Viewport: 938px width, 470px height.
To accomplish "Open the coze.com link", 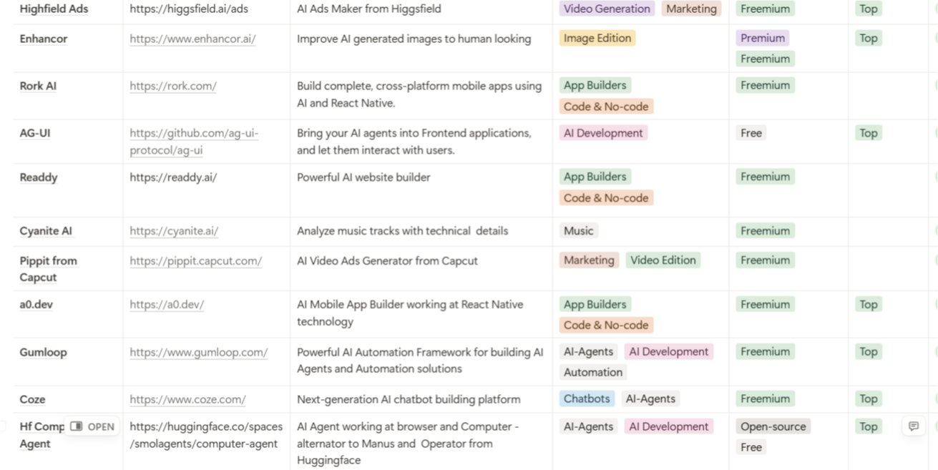I will coord(187,400).
